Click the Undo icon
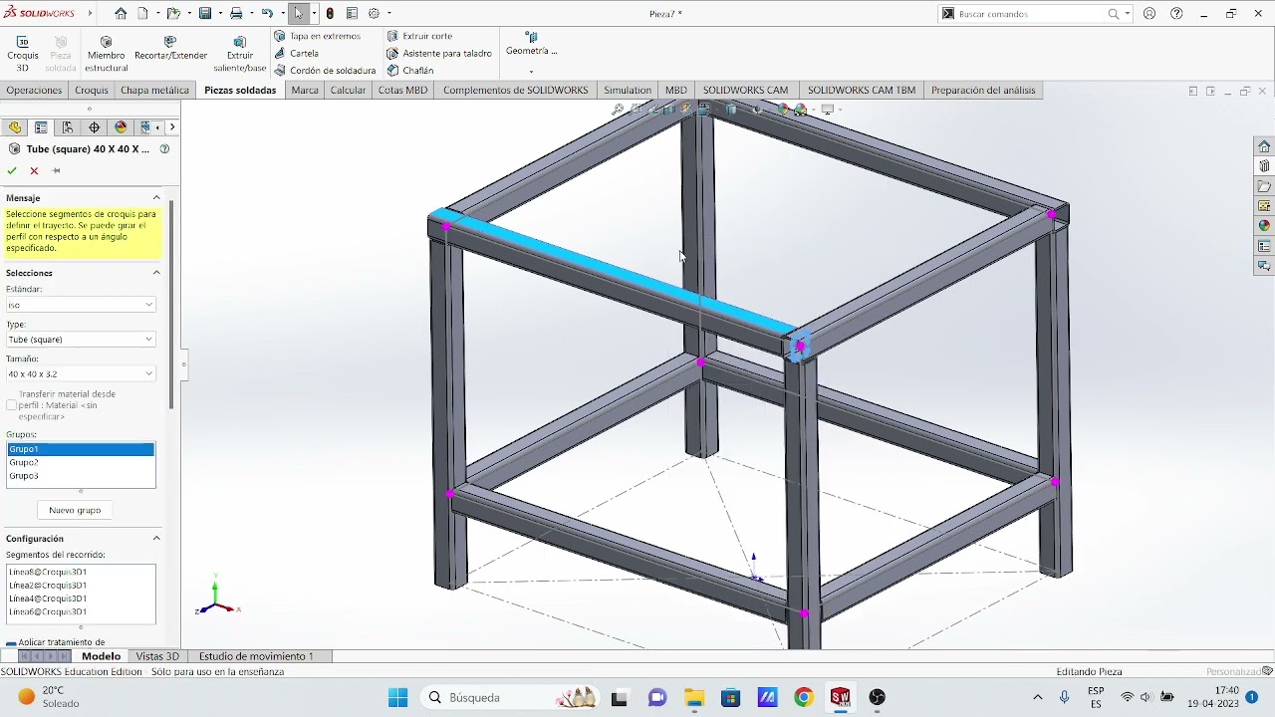Screen dimensions: 1275x717 pos(267,14)
